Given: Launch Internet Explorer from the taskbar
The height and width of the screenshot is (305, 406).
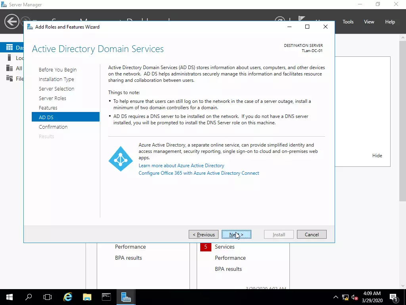Looking at the screenshot, I should [67, 297].
